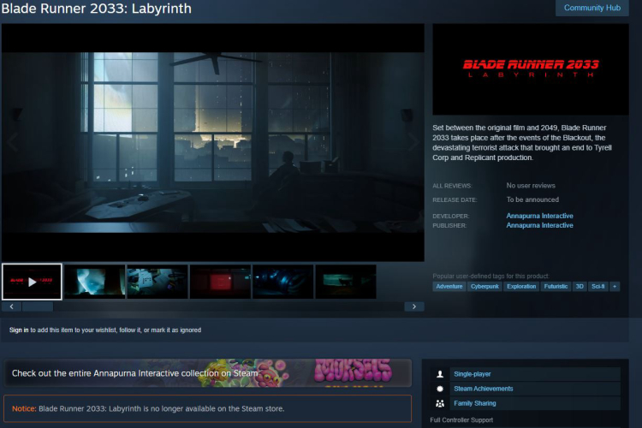Screen dimensions: 642x428
Task: Click the Steam Achievements star icon
Action: pos(440,389)
